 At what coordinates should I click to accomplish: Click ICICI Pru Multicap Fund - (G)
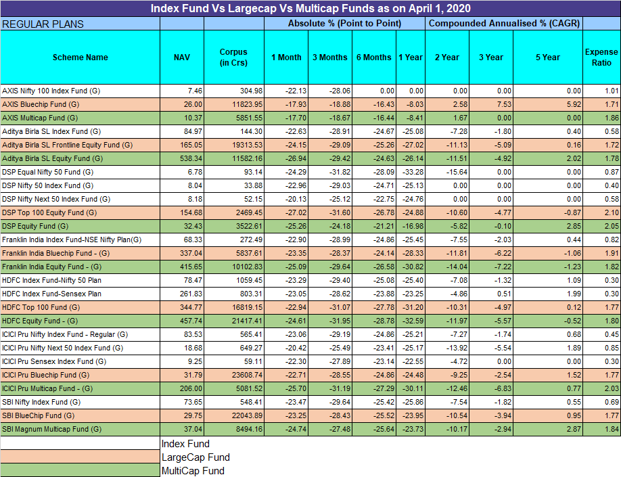[47, 388]
